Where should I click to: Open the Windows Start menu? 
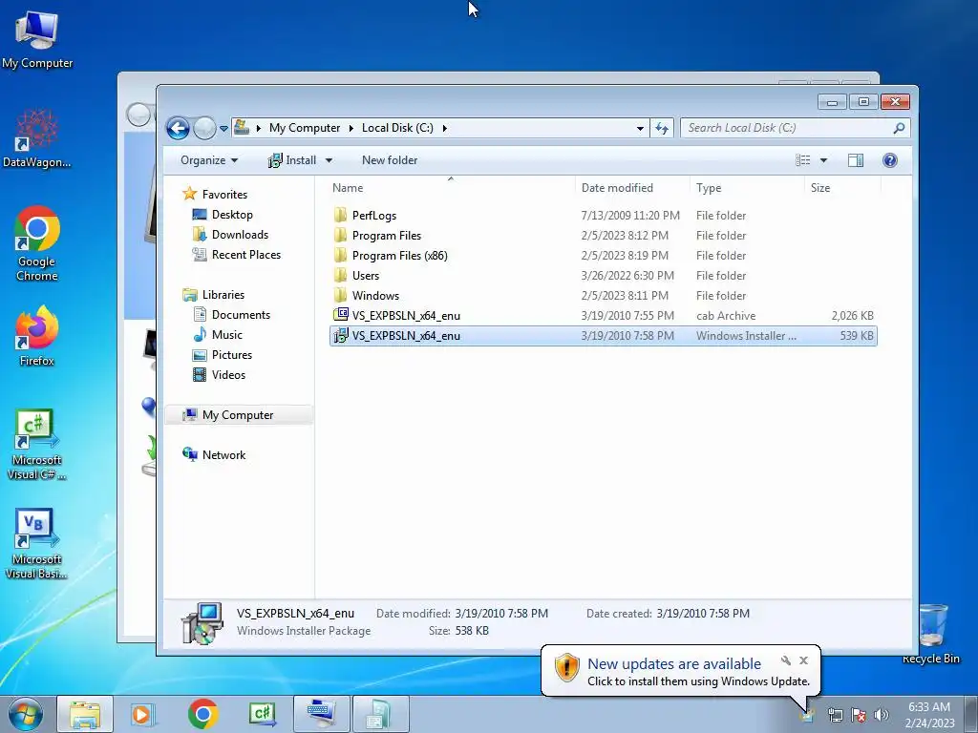[26, 714]
